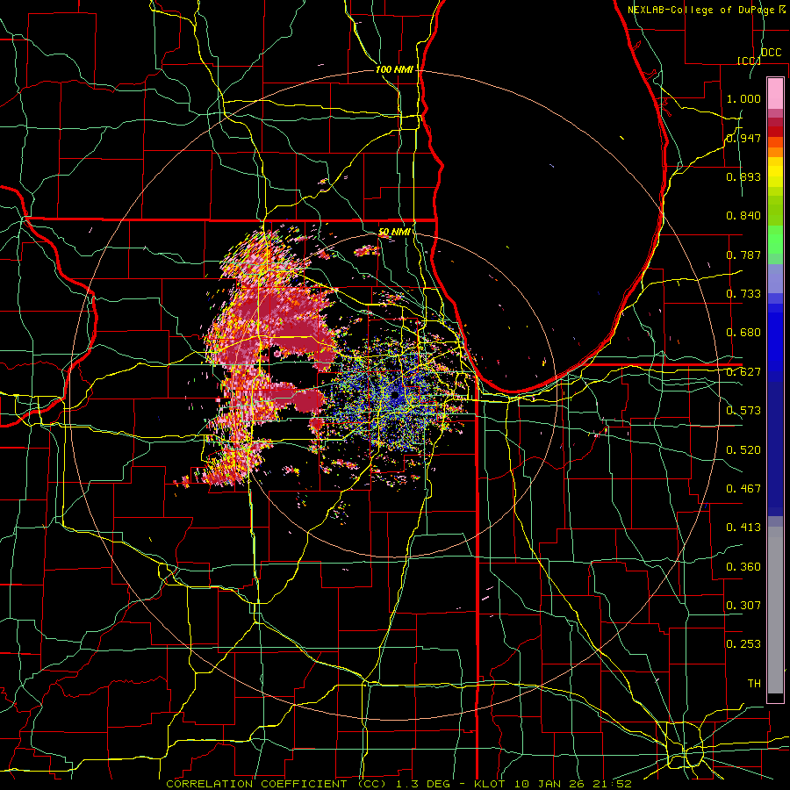Click the light pink swatch at the color bar top
Screen dimensions: 790x790
pos(775,93)
